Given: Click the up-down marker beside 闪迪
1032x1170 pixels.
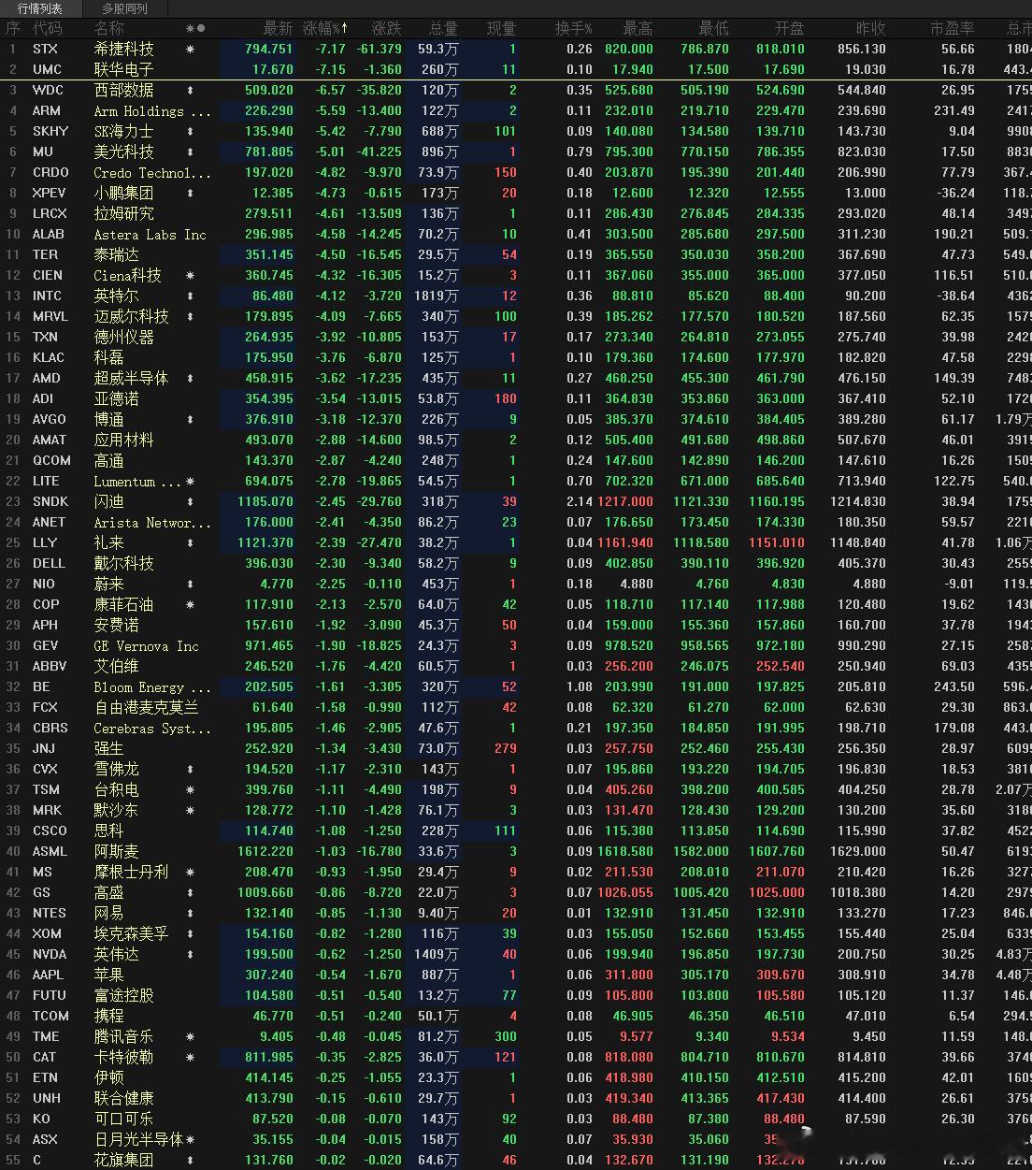Looking at the screenshot, I should point(191,501).
